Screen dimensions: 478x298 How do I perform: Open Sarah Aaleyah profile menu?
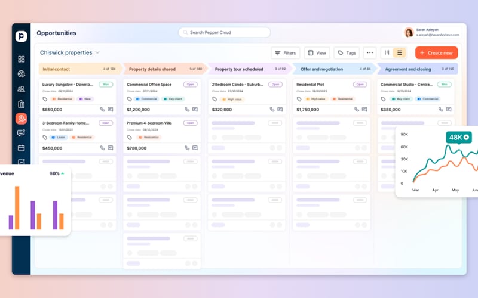pyautogui.click(x=431, y=32)
